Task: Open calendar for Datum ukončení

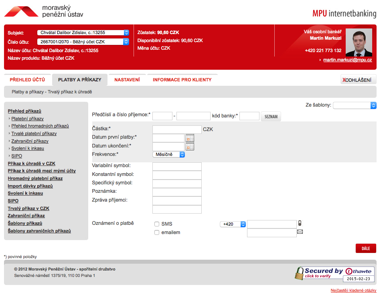Action: click(x=190, y=147)
